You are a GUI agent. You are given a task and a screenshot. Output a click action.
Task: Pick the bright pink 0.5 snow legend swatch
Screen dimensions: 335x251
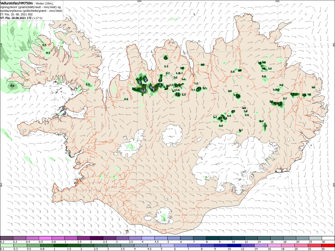45,238
